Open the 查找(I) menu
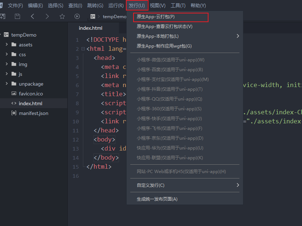This screenshot has height=226, width=302. (x=75, y=5)
